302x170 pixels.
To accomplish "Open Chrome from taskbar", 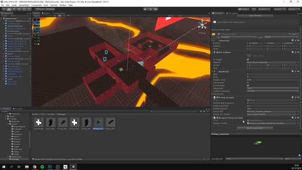I will coord(34,167).
